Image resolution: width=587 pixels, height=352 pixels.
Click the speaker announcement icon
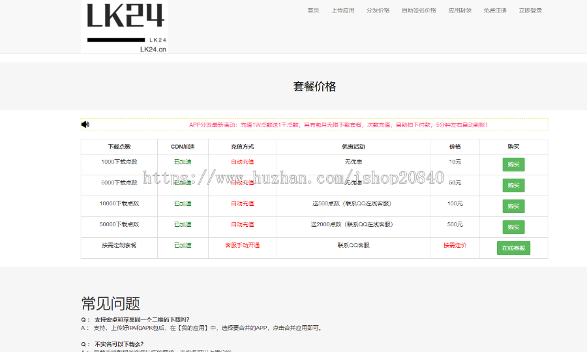tap(85, 125)
